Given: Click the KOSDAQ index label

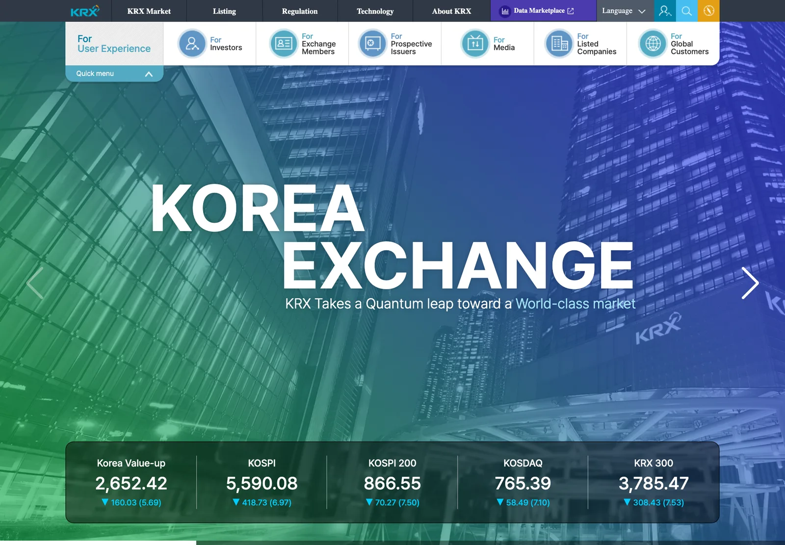Looking at the screenshot, I should (523, 463).
